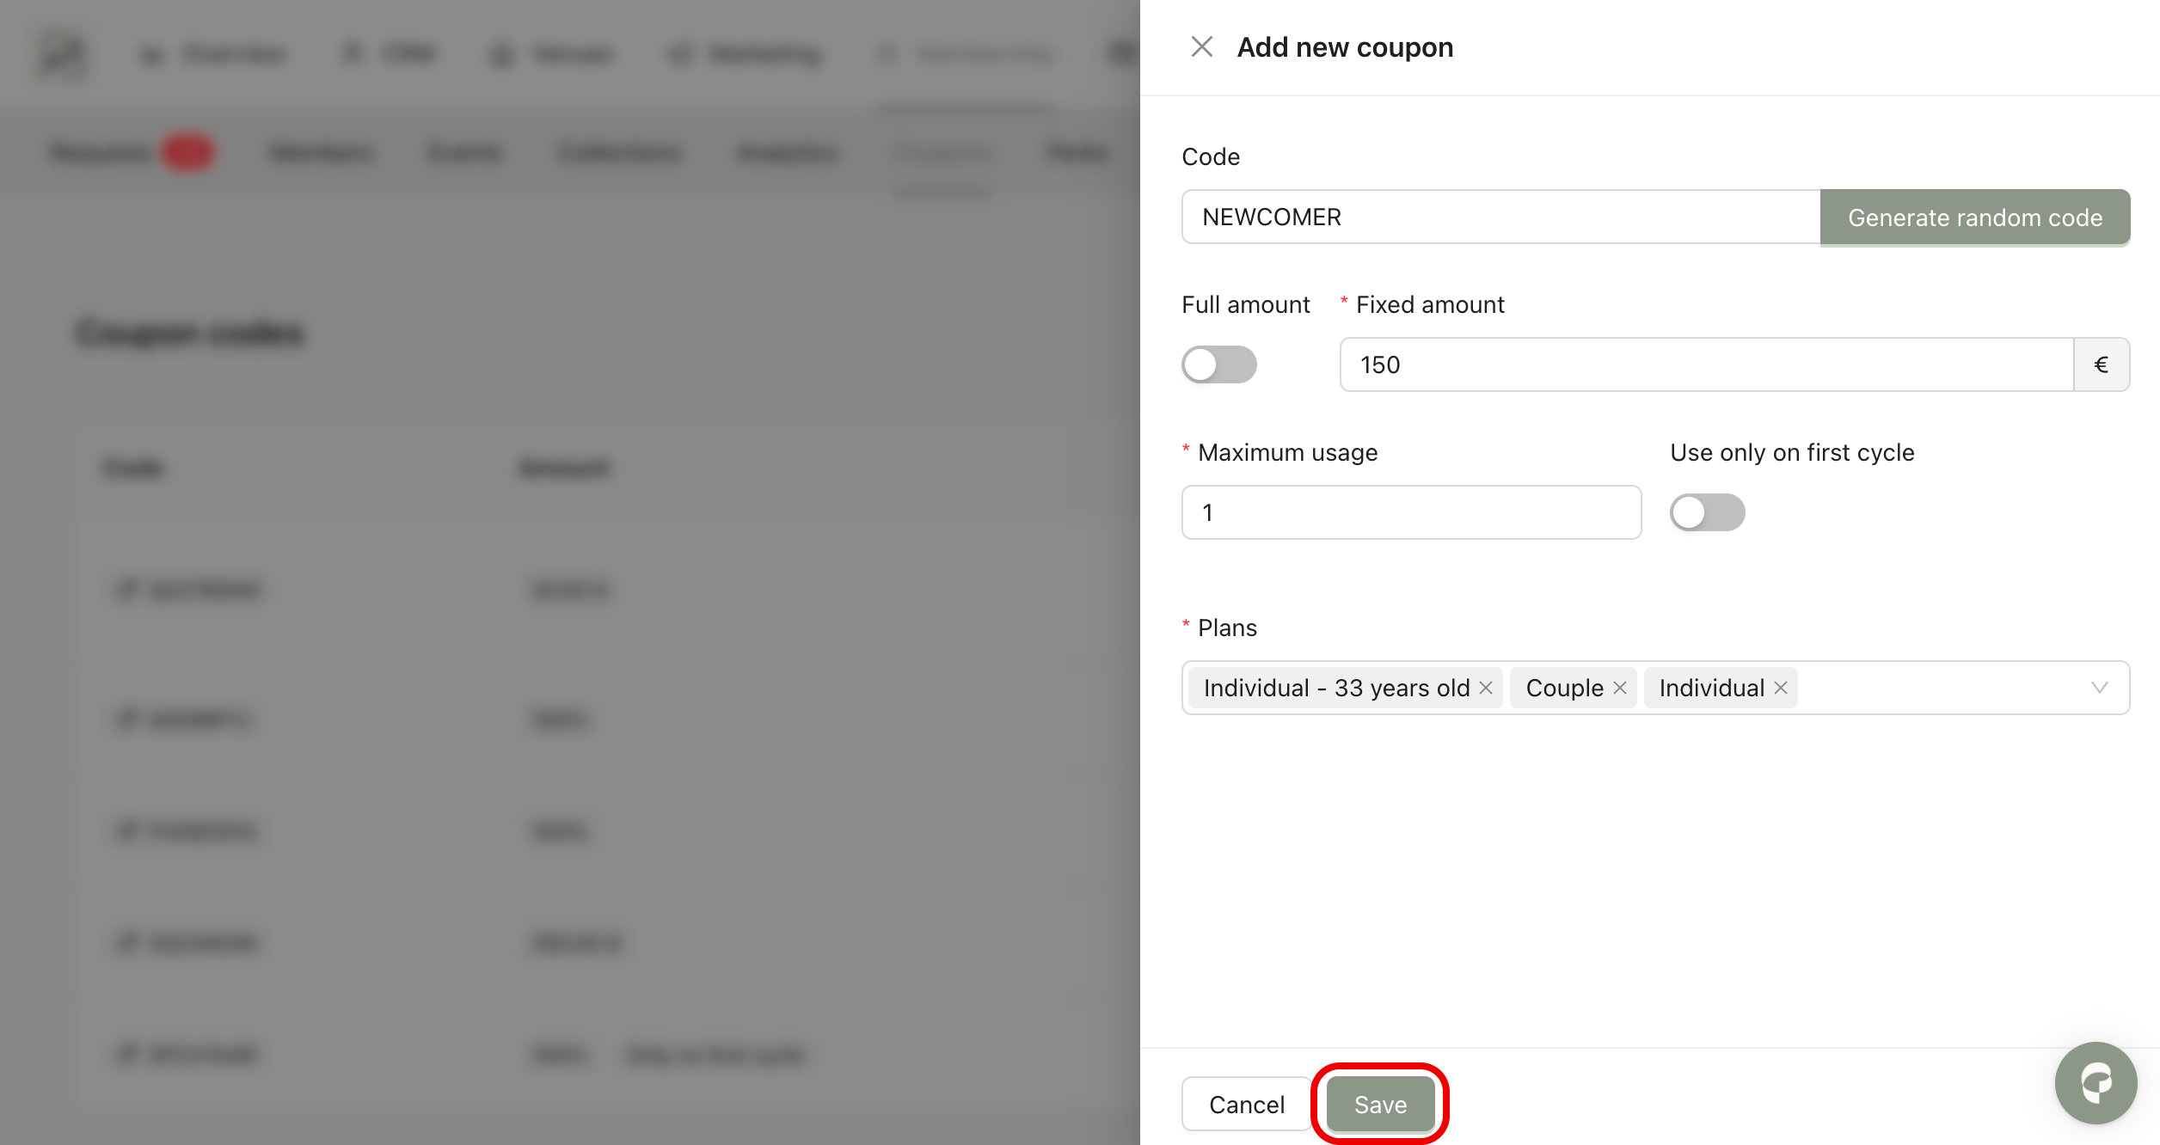
Task: Focus the Code input field
Action: tap(1500, 217)
